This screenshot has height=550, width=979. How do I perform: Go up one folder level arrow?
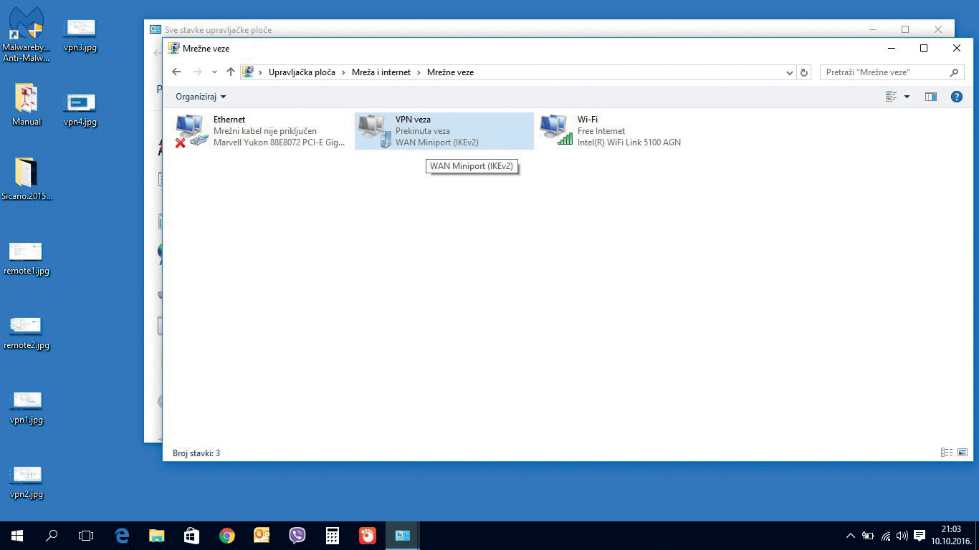(230, 72)
